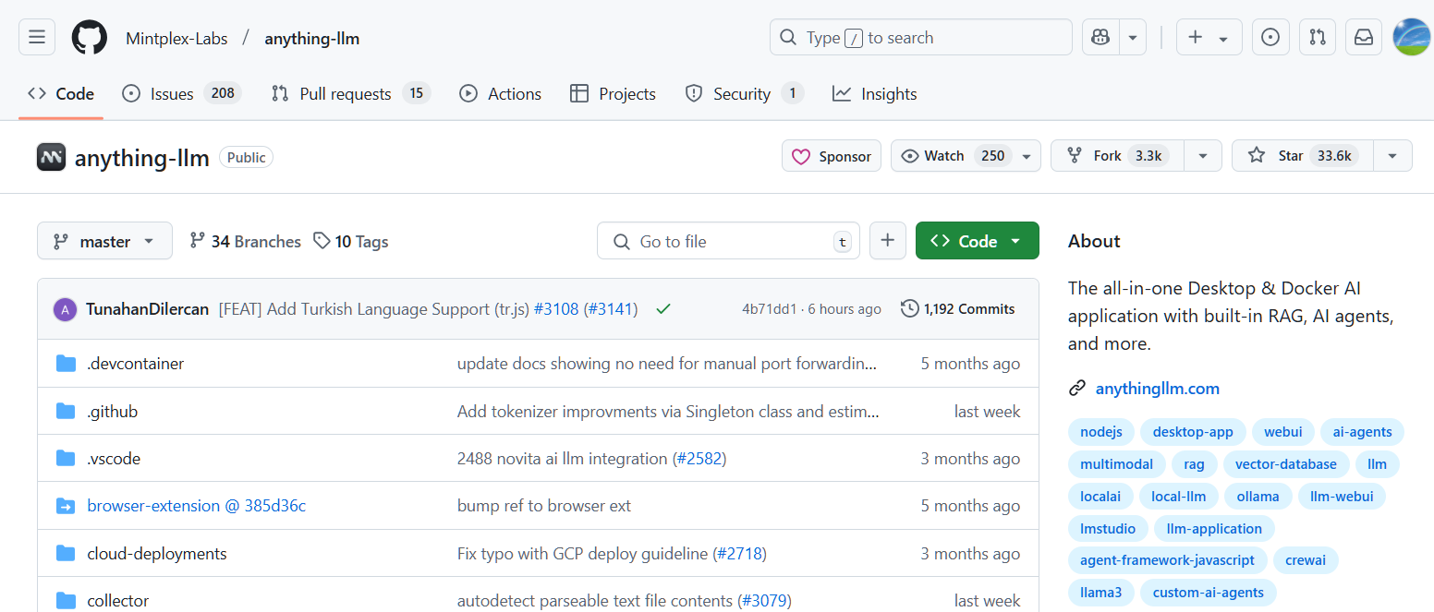The image size is (1434, 612).
Task: Select the nodejs topic tag
Action: (x=1101, y=432)
